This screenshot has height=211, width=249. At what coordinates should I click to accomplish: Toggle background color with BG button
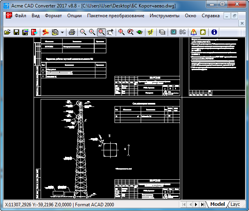(183, 32)
